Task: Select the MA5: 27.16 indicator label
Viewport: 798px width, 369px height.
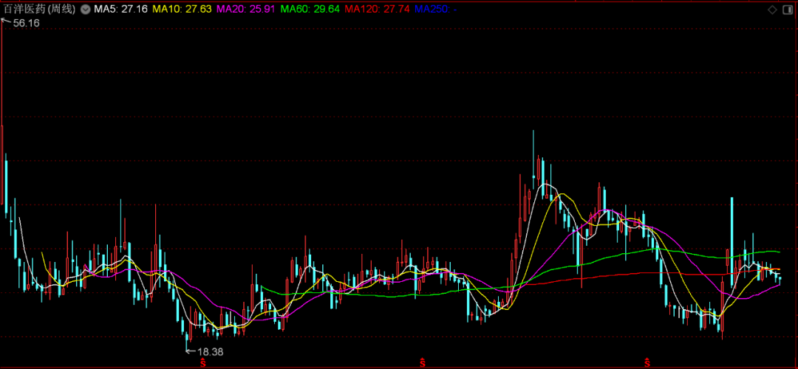Action: 120,9
